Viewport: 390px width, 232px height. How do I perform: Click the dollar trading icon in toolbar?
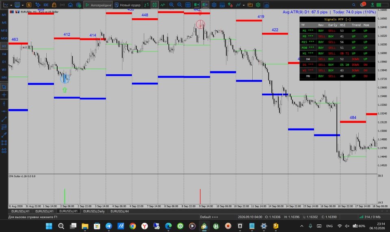pyautogui.click(x=29, y=5)
